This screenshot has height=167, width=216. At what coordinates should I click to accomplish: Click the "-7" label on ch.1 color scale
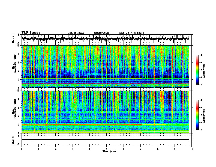click(x=201, y=85)
